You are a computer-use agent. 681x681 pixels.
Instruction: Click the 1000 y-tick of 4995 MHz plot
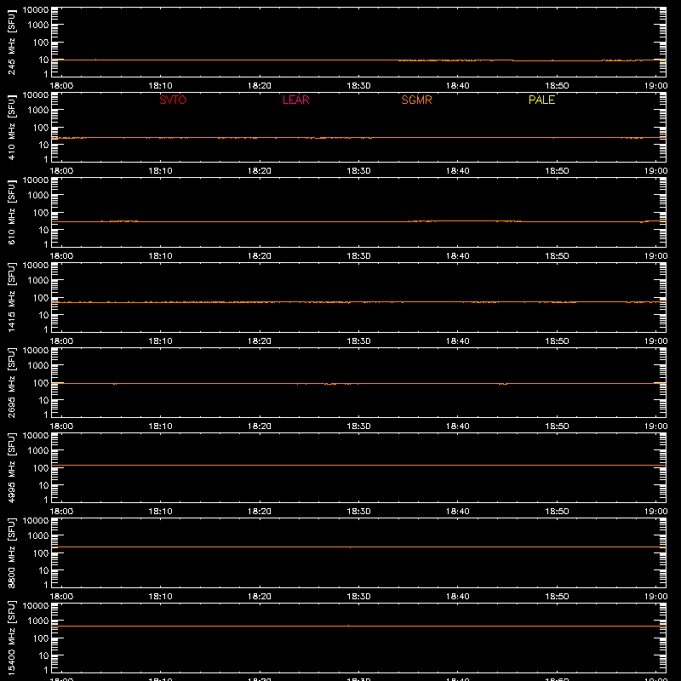click(x=38, y=451)
